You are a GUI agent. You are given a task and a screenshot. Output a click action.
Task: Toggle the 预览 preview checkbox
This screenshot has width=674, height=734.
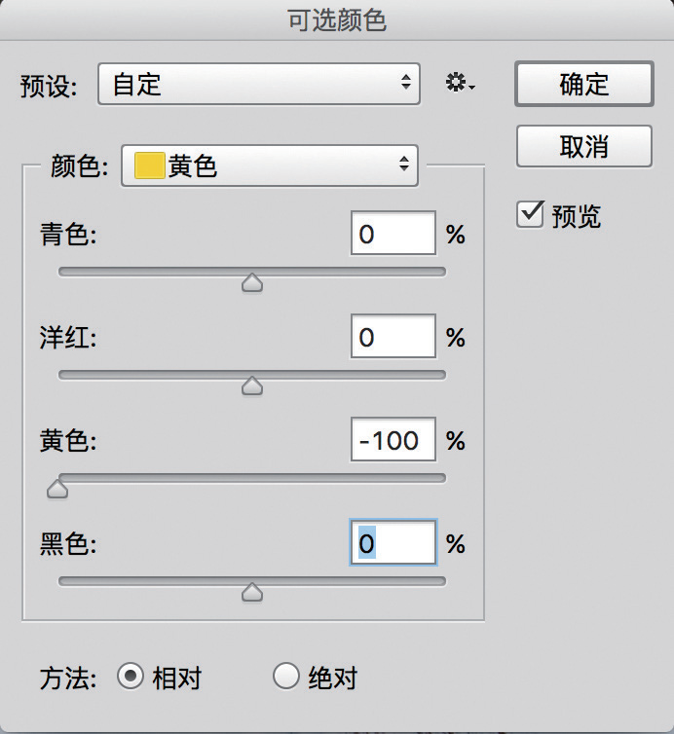[x=529, y=214]
